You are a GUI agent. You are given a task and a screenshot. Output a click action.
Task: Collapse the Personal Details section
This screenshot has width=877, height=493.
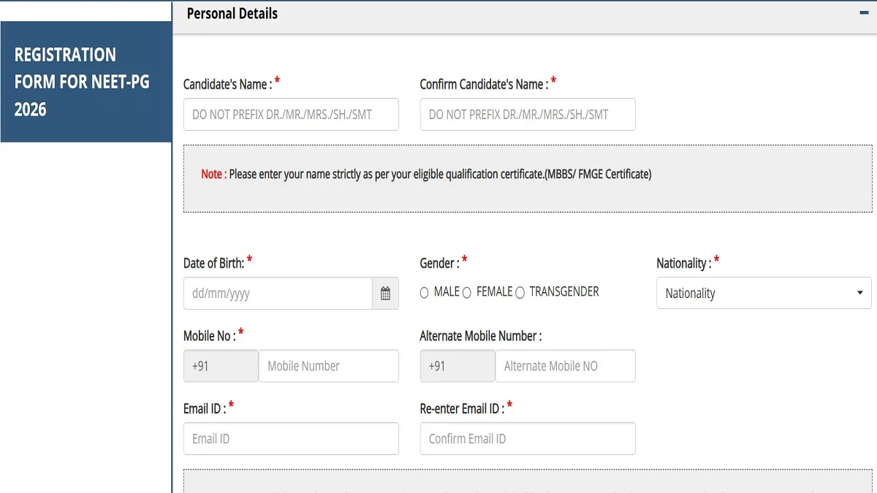tap(864, 13)
